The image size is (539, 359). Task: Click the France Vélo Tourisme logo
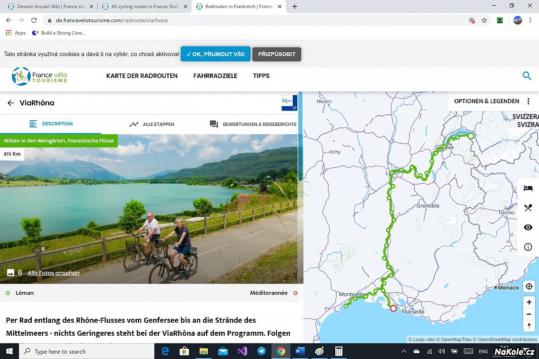tap(40, 76)
